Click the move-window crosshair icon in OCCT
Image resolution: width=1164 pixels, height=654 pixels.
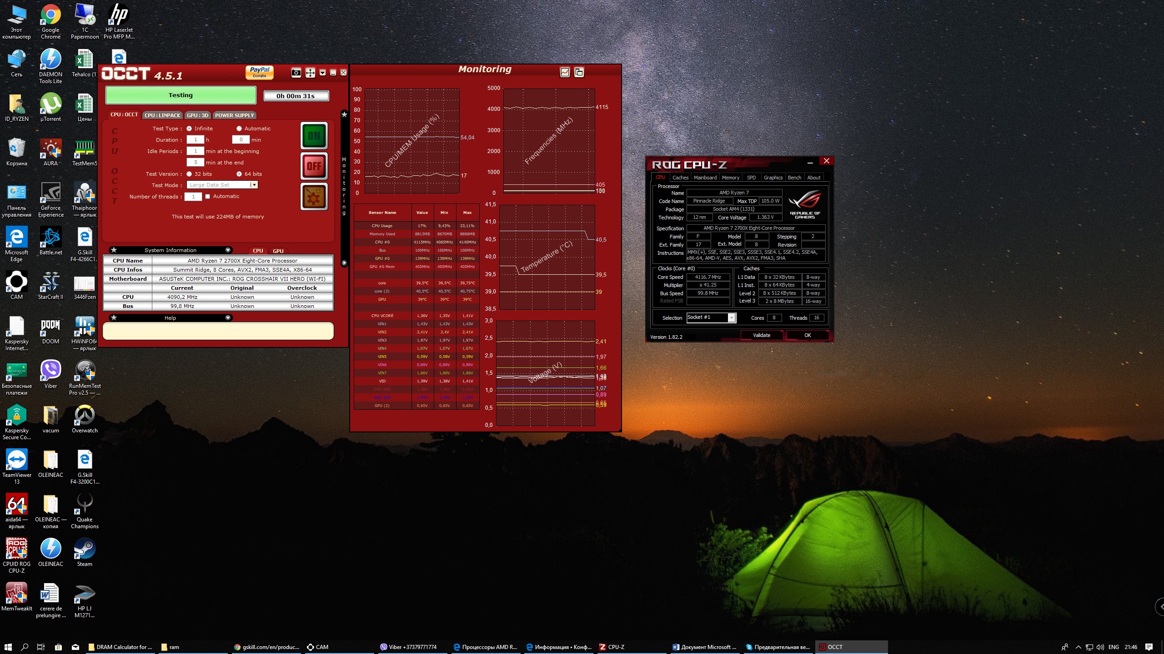pyautogui.click(x=310, y=73)
